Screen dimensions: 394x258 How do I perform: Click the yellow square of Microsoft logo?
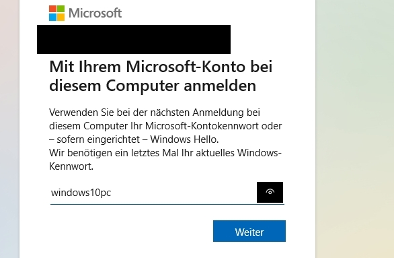[x=61, y=17]
